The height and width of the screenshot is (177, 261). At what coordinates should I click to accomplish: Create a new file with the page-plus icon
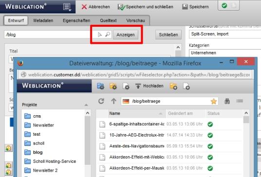click(x=186, y=86)
